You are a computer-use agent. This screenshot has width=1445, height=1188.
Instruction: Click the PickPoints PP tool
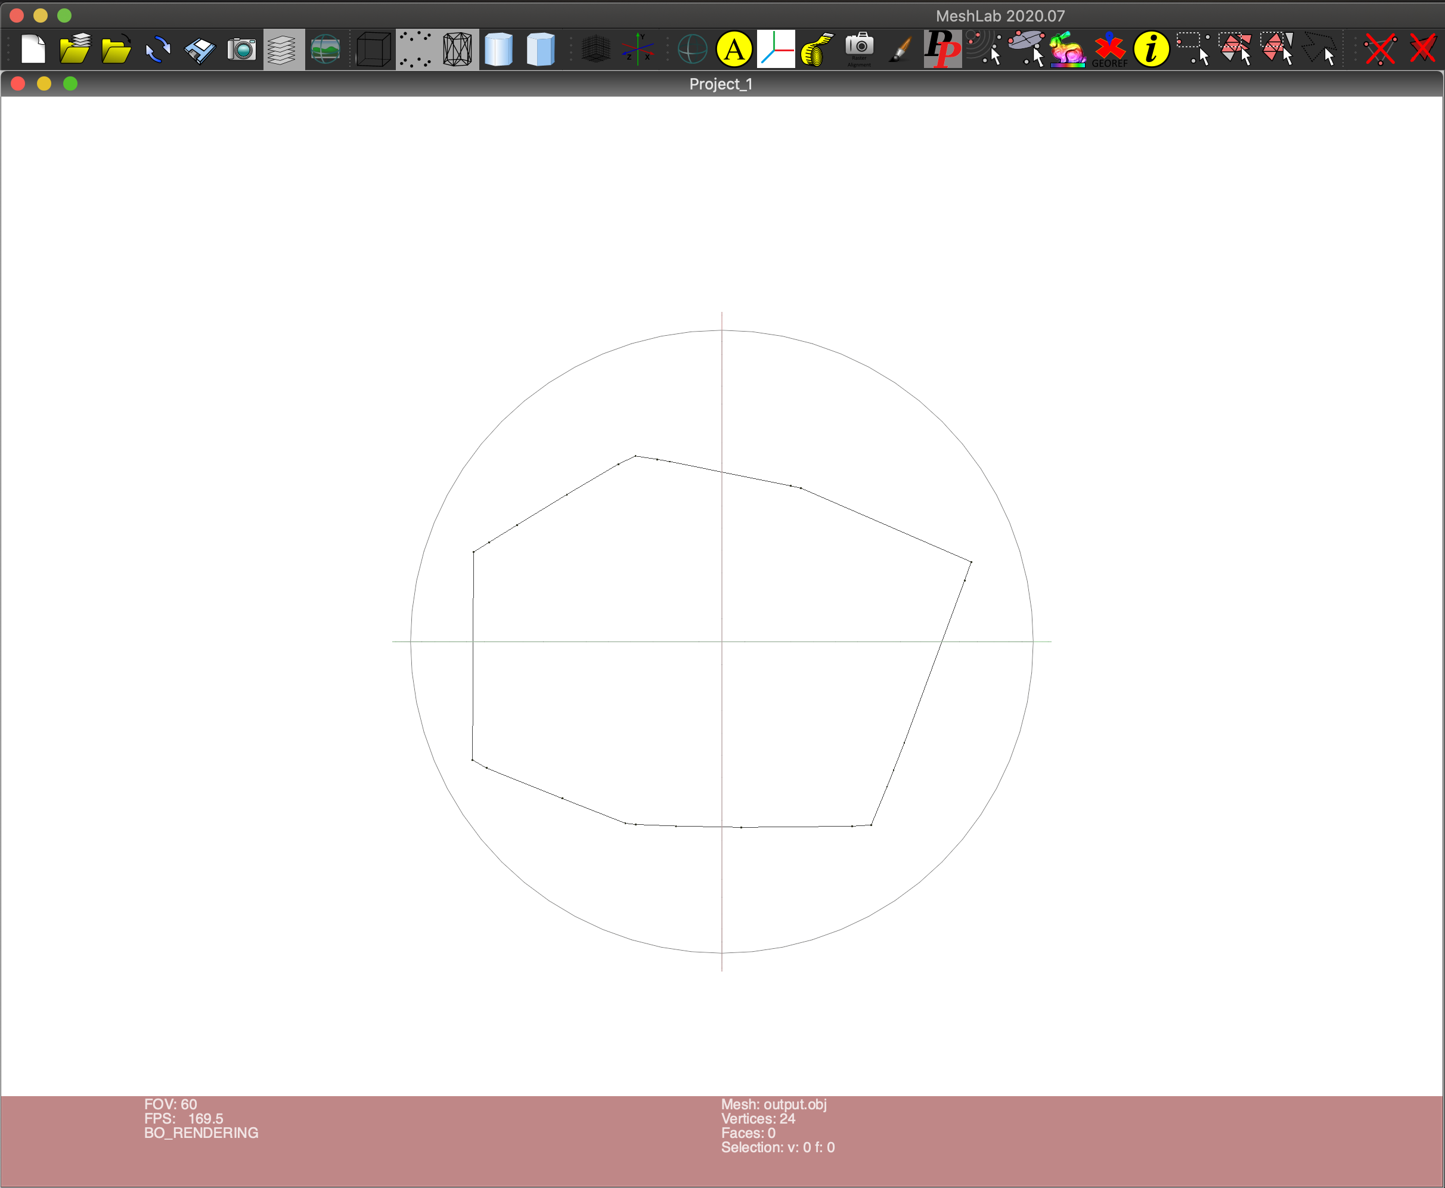click(942, 49)
